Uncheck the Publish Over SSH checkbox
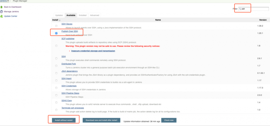This screenshot has height=126, width=270. [56, 33]
